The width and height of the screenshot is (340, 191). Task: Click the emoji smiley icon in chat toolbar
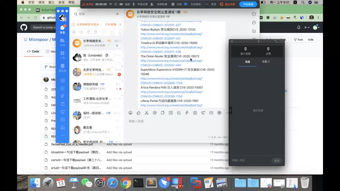click(x=130, y=113)
